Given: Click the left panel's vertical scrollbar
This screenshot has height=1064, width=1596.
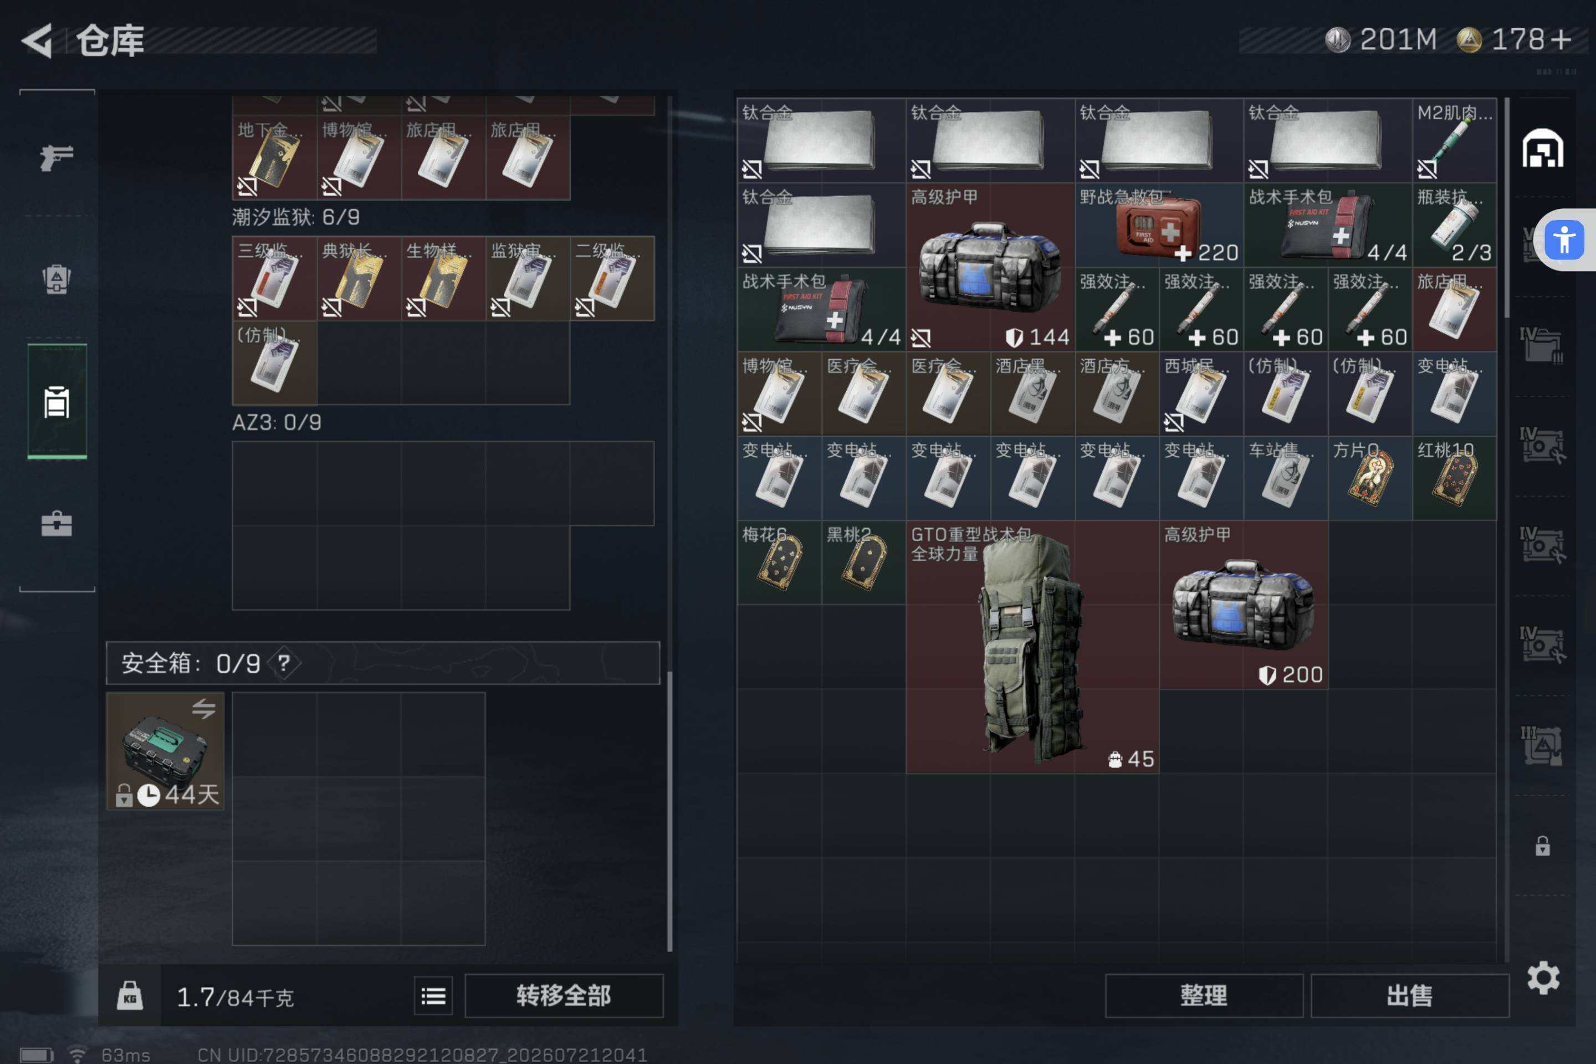Looking at the screenshot, I should (670, 811).
